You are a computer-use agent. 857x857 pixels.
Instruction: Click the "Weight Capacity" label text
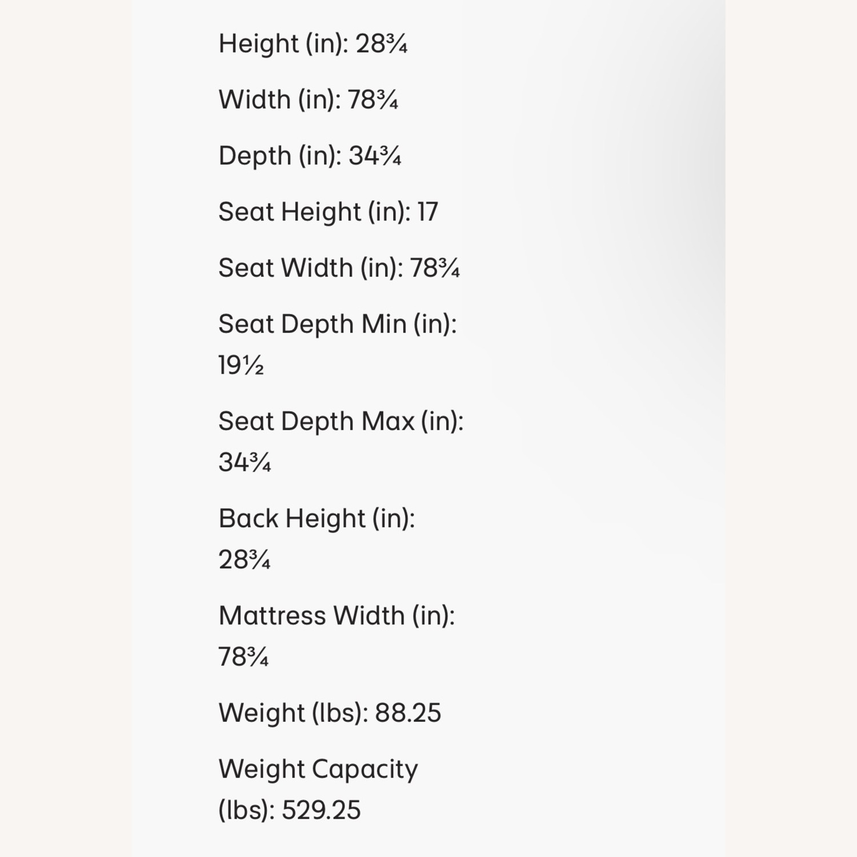pos(318,770)
